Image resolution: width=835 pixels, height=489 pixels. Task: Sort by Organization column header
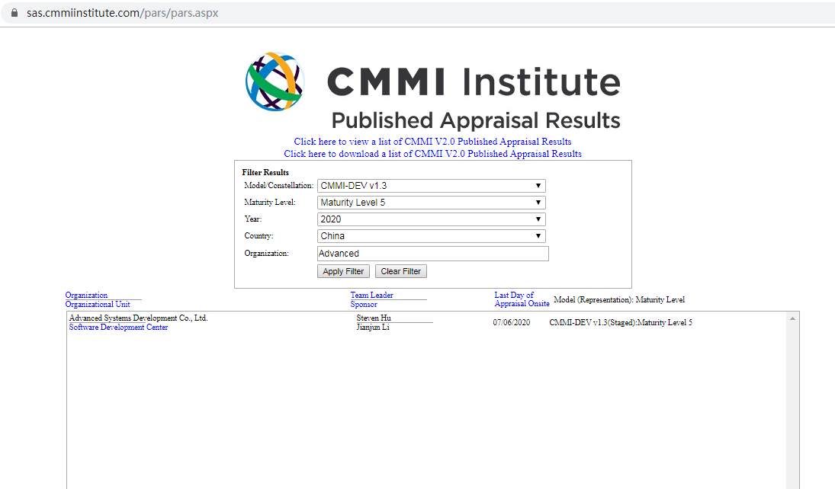tap(86, 295)
